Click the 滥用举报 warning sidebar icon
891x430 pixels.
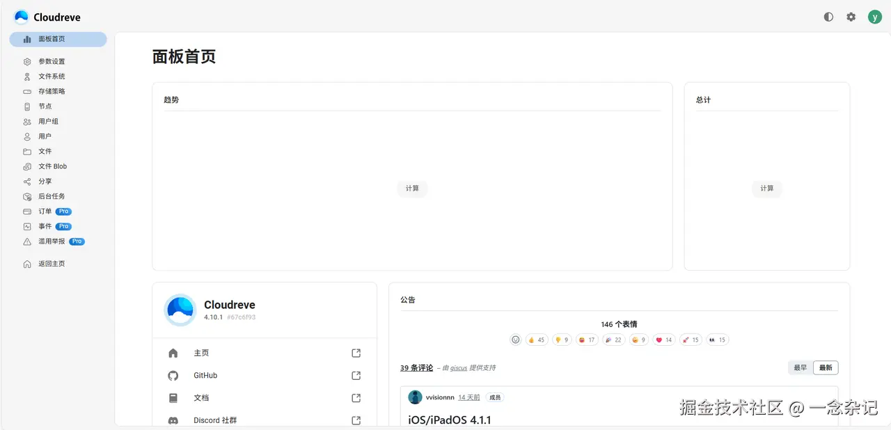[27, 241]
